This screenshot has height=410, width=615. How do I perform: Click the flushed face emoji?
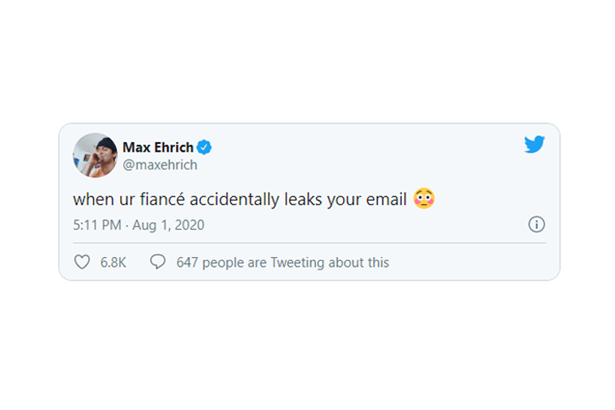point(424,199)
